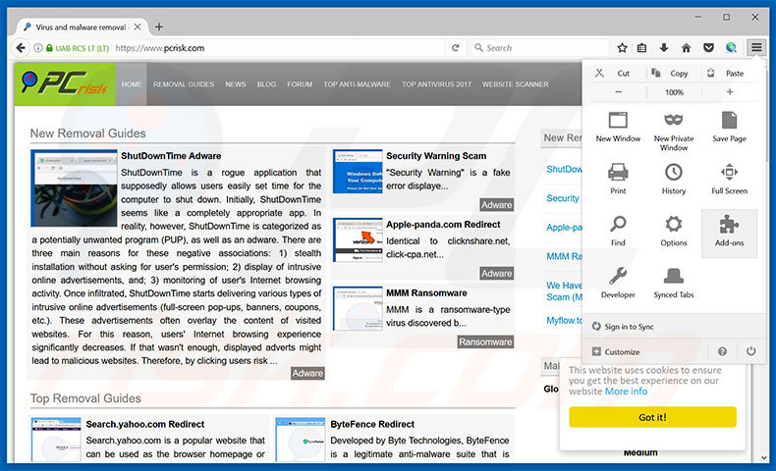
Task: Open the help question mark icon
Action: [722, 351]
